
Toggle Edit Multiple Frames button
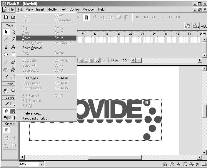(91, 61)
